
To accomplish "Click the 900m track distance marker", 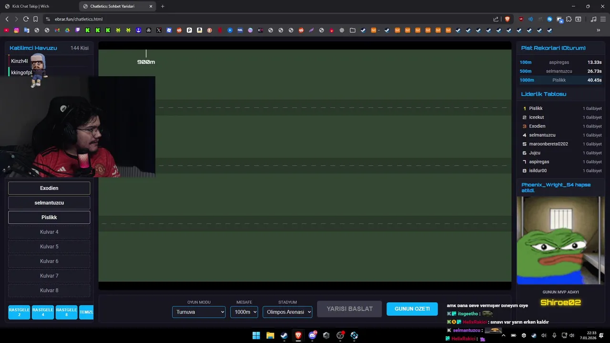I will click(146, 62).
